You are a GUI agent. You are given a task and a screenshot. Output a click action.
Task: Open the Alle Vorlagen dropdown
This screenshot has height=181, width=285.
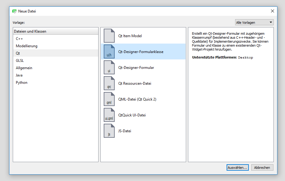(x=254, y=23)
